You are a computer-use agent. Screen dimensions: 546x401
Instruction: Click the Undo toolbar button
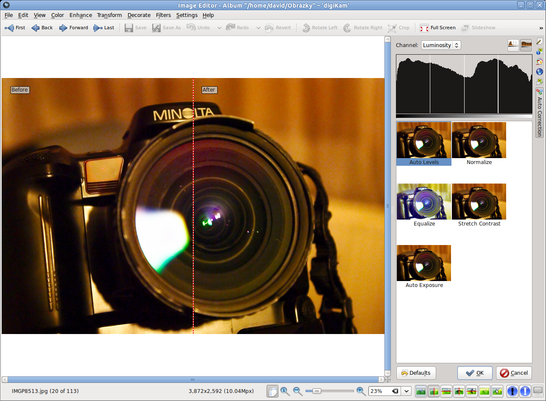(198, 28)
